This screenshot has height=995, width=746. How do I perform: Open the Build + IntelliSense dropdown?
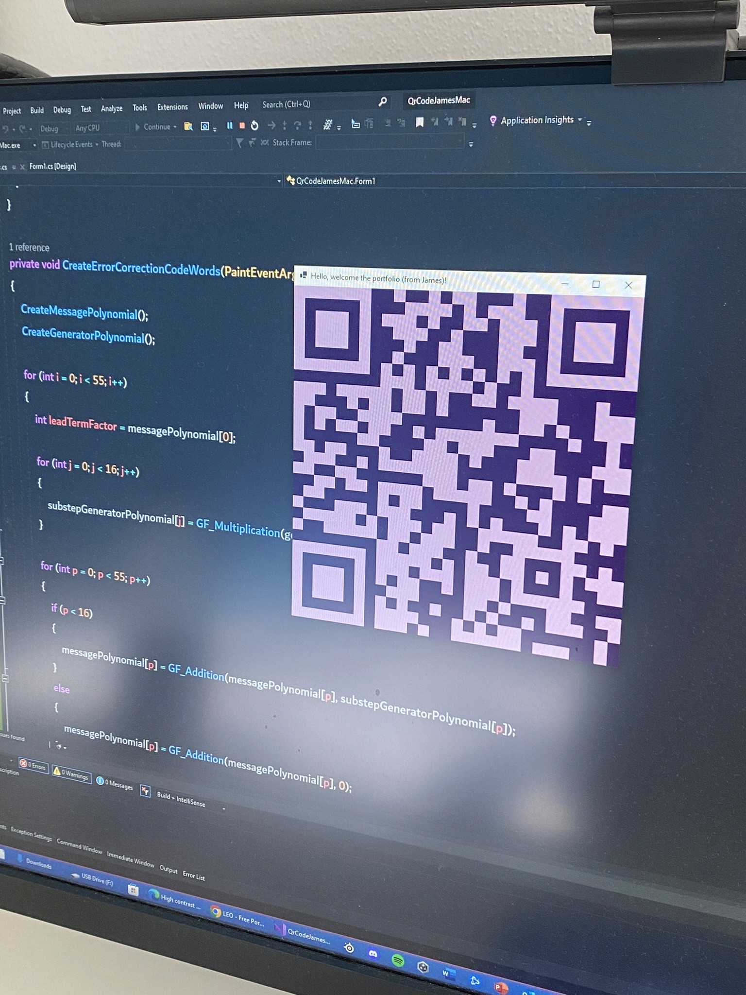point(190,801)
